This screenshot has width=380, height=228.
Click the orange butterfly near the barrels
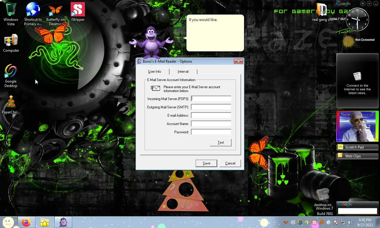pos(258,153)
